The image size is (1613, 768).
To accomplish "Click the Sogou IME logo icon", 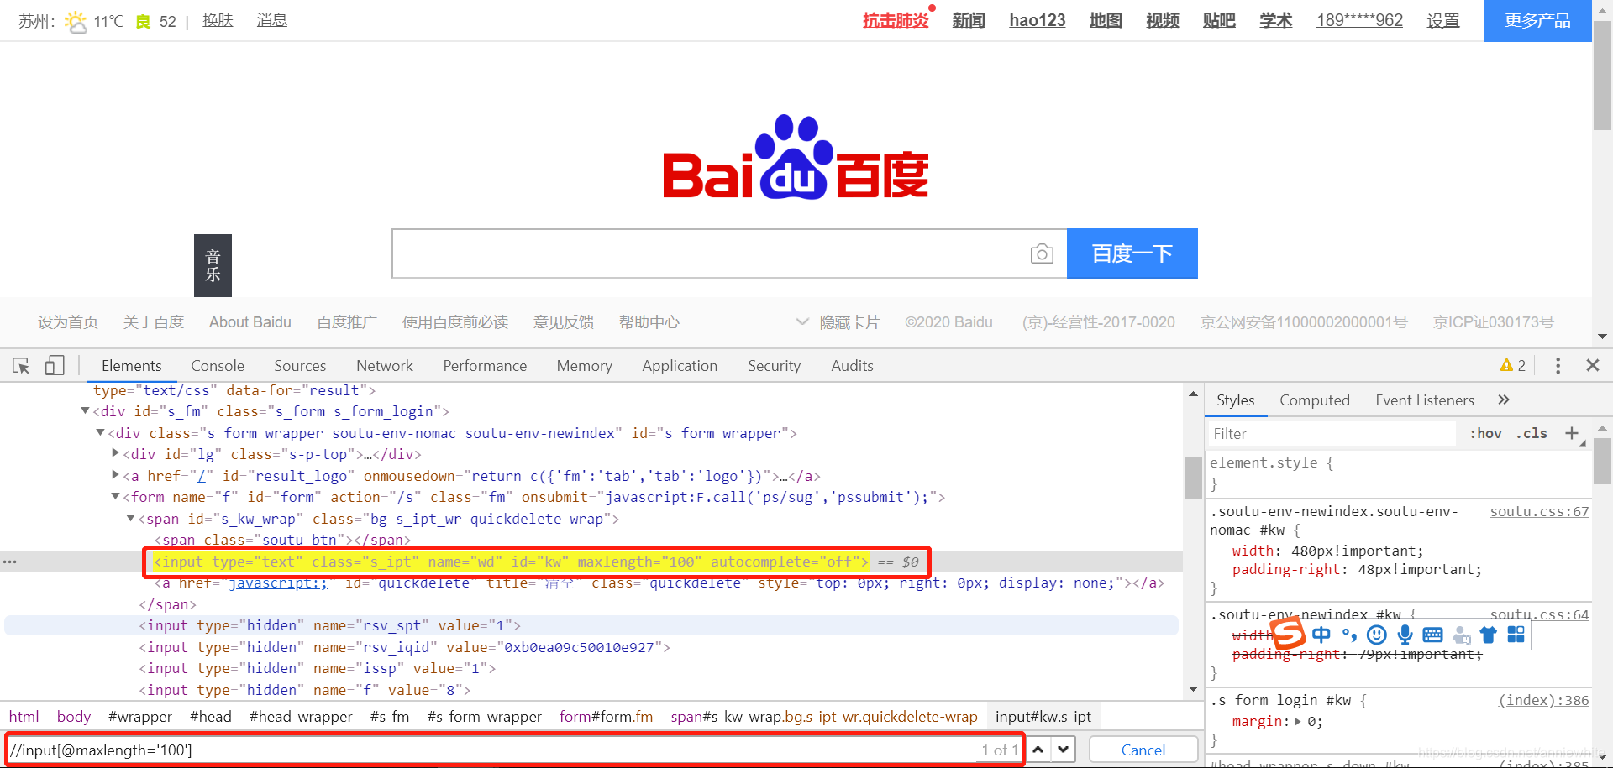I will (x=1288, y=634).
